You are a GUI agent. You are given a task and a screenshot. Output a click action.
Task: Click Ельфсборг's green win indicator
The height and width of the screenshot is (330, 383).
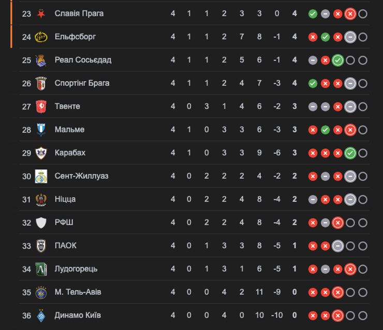(325, 37)
